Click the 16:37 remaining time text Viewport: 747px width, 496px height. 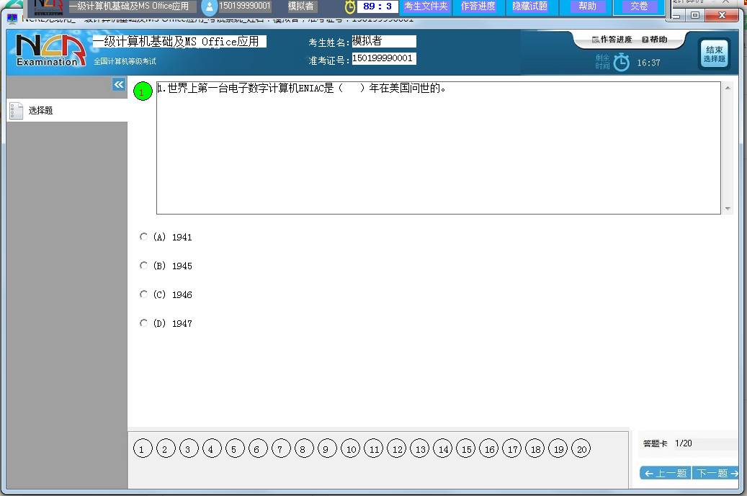(x=648, y=63)
